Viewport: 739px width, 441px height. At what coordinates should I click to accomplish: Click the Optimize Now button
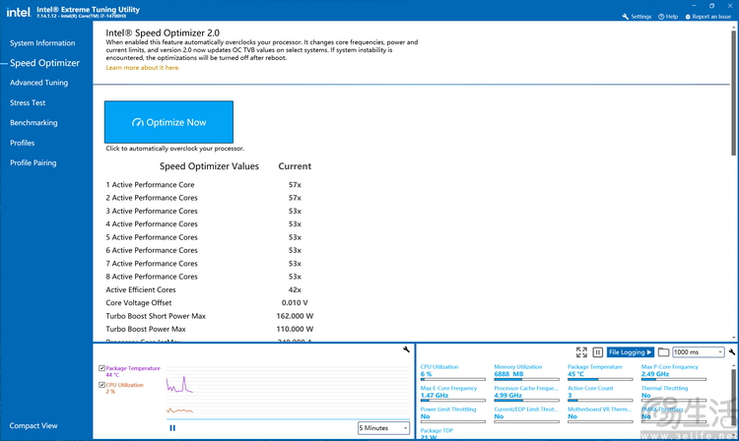[168, 122]
